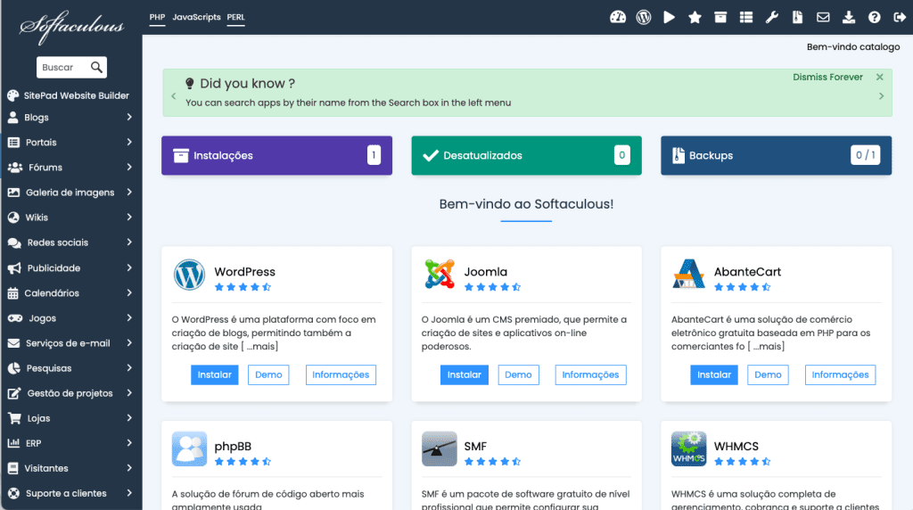This screenshot has width=913, height=510.
Task: Expand the ERP category
Action: (x=71, y=443)
